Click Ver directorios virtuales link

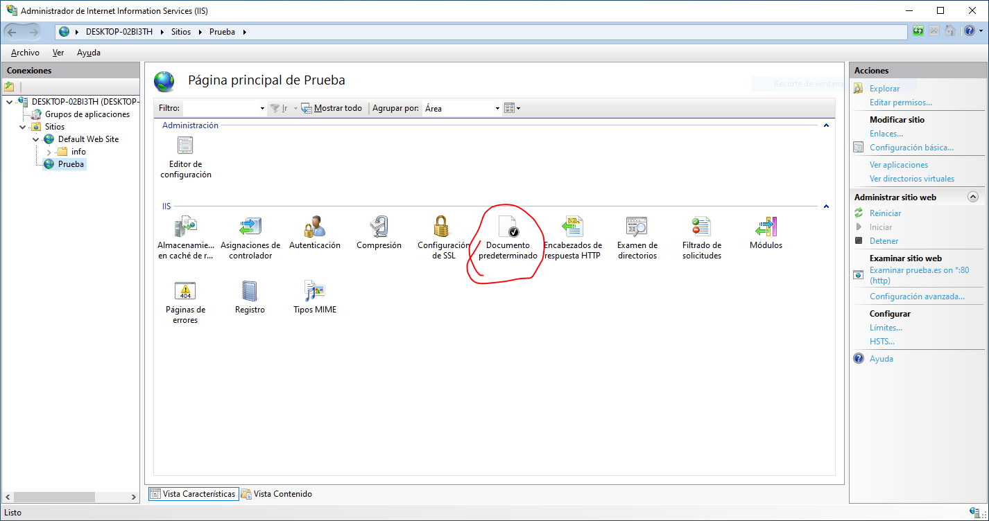pyautogui.click(x=912, y=179)
